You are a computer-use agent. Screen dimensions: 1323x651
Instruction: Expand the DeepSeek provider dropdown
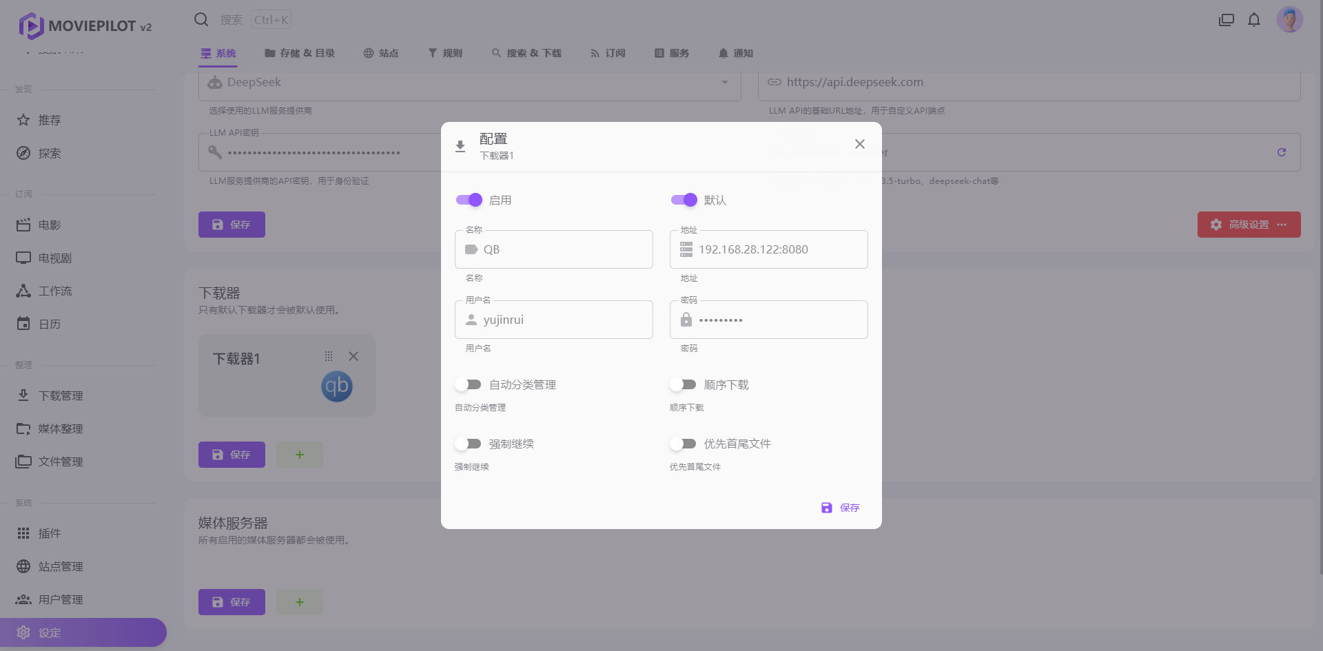point(724,83)
